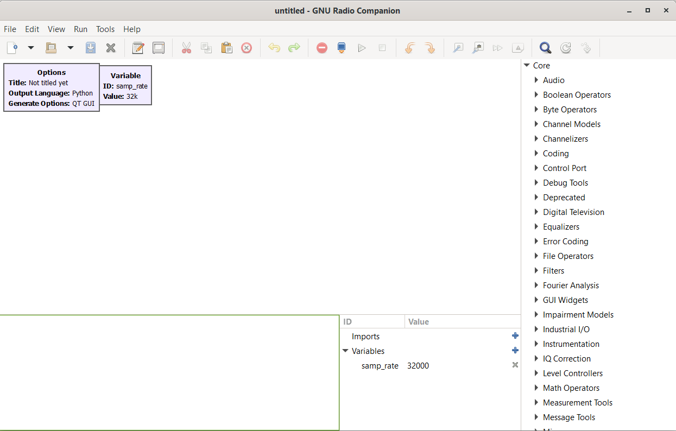Click the flowgraph properties edit icon

(138, 48)
